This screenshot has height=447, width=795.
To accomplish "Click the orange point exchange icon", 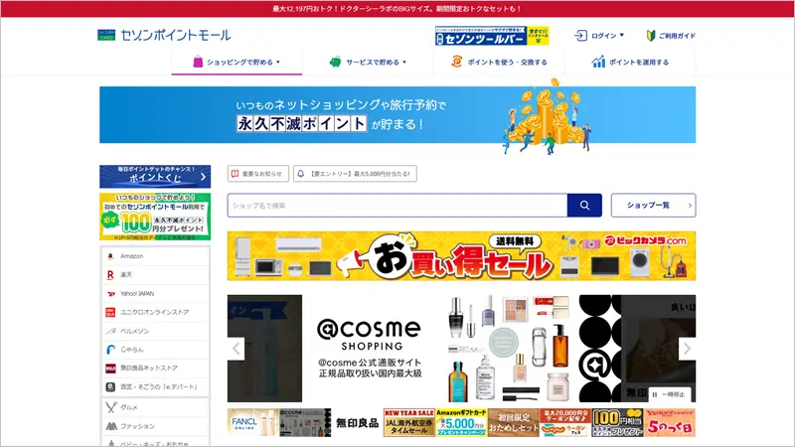I will [457, 62].
